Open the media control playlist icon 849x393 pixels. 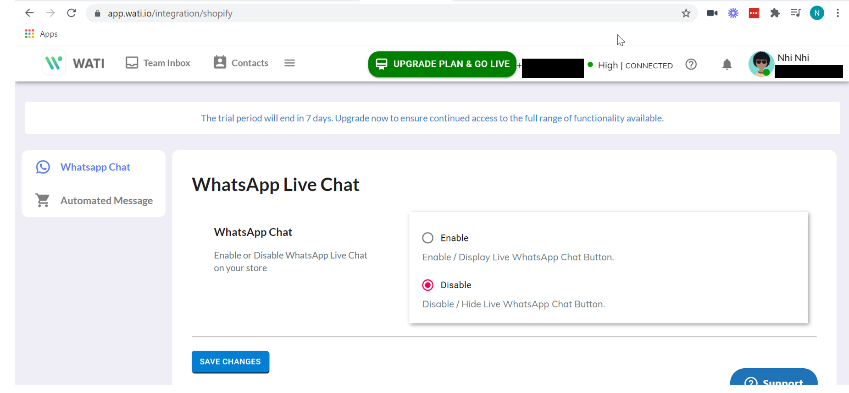795,13
